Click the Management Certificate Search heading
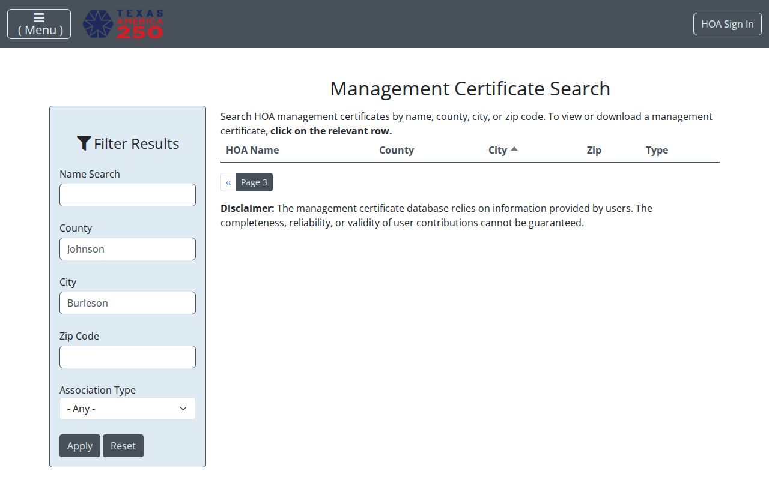The height and width of the screenshot is (480, 769). click(x=470, y=88)
